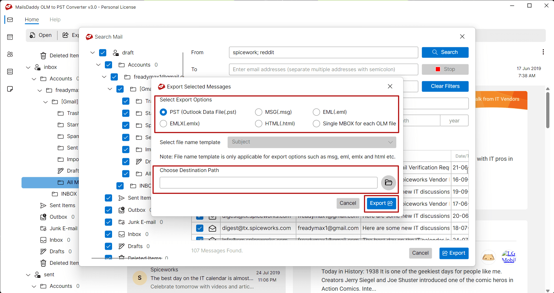Toggle the Junk E-mail checkbox in Search Mail
This screenshot has width=554, height=293.
[x=108, y=222]
